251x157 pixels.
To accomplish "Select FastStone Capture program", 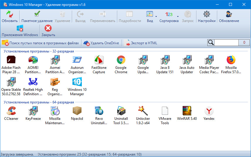I will click(x=99, y=65).
